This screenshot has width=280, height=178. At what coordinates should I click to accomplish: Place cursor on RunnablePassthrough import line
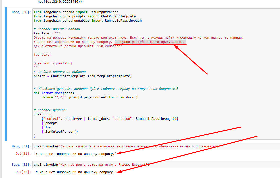(88, 21)
